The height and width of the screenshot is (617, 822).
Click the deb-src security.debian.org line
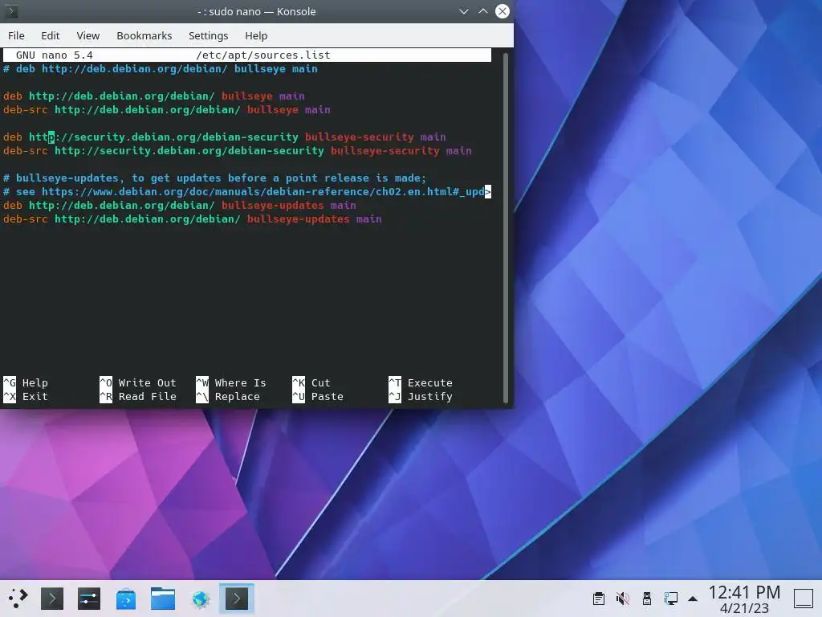(238, 150)
